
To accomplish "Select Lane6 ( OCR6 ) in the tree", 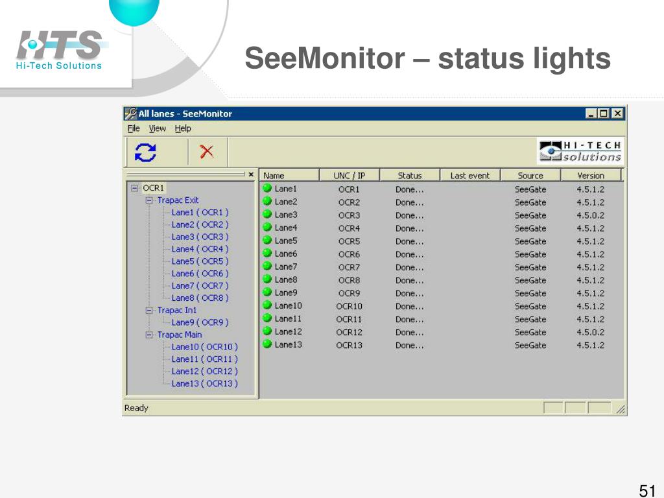I will (x=200, y=274).
